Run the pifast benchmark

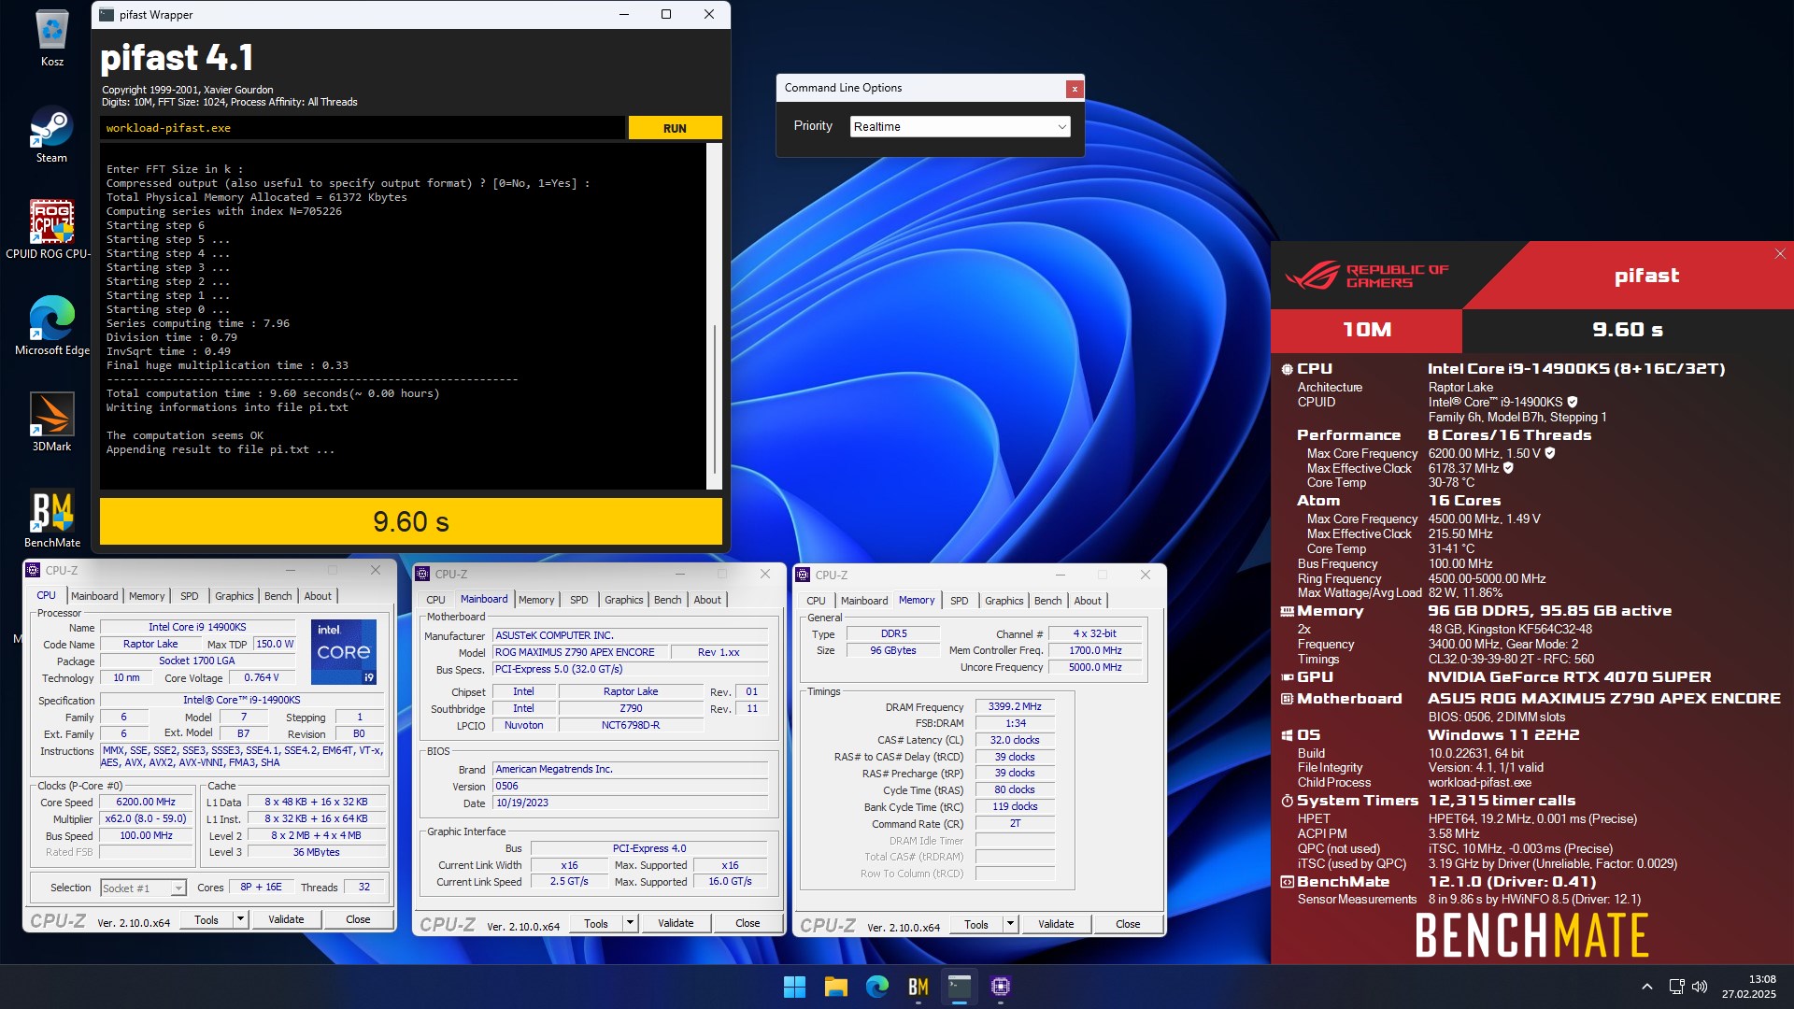(675, 129)
